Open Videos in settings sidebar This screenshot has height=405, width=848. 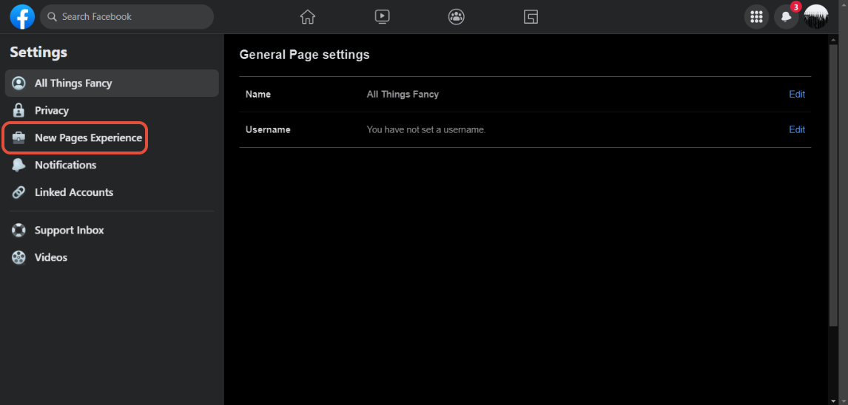[x=112, y=257]
